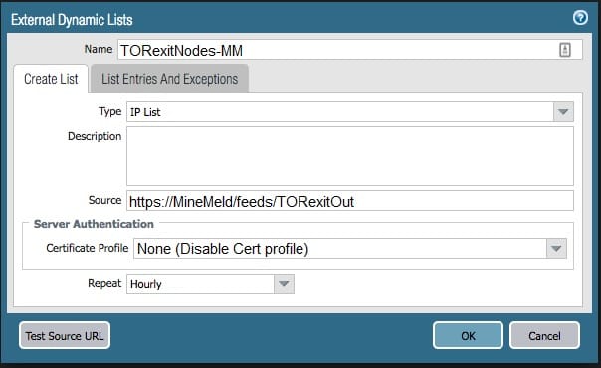Confirm the dialog with OK
The image size is (601, 368).
tap(468, 336)
